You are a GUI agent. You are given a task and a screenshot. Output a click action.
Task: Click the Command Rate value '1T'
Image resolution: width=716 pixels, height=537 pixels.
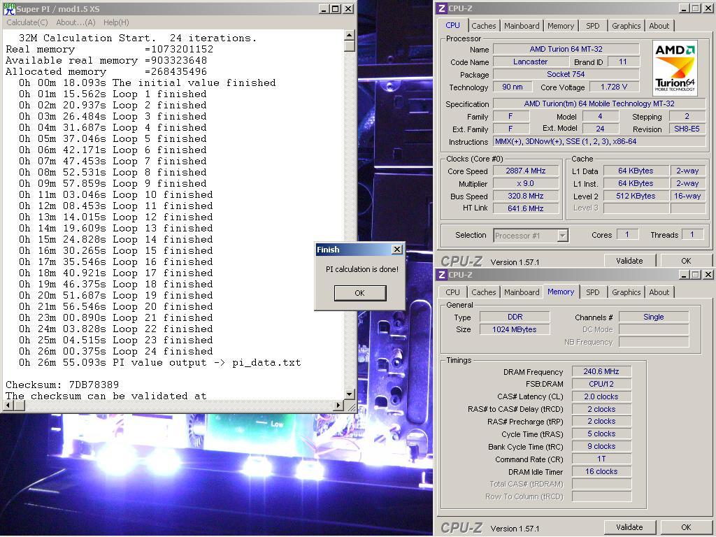point(601,459)
